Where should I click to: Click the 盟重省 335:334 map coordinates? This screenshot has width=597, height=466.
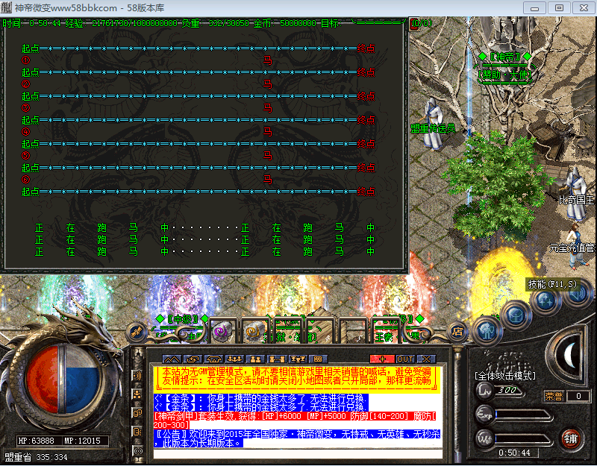coord(36,457)
